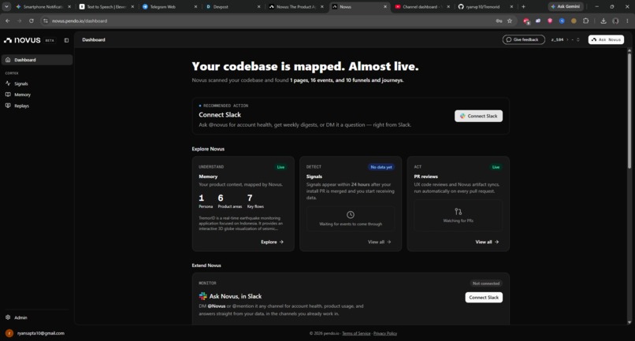Click the Replays icon in sidebar
The image size is (635, 341).
click(x=8, y=106)
